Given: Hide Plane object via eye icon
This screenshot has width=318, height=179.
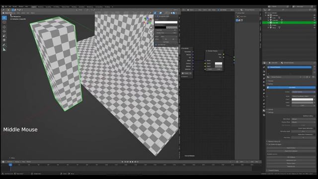Looking at the screenshot, I should [315, 28].
